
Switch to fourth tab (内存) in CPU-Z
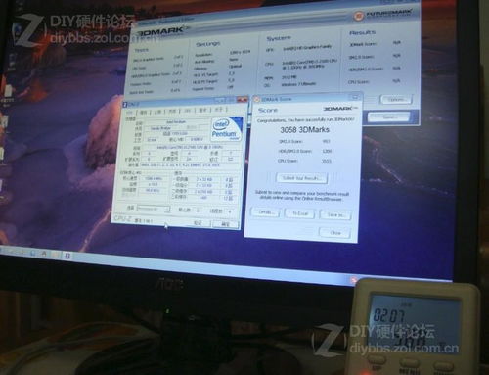[172, 111]
